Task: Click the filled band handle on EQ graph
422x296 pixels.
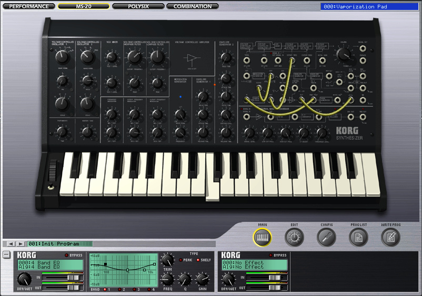Action: pyautogui.click(x=105, y=264)
